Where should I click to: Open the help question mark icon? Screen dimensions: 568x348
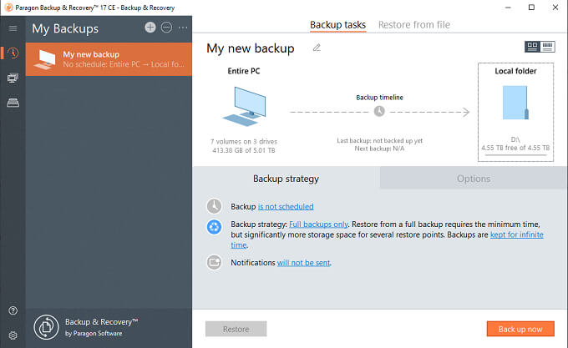coord(13,310)
